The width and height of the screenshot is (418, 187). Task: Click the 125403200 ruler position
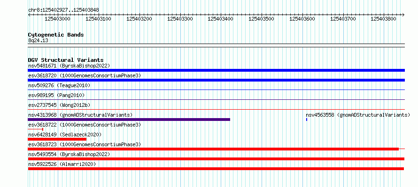[x=139, y=19]
